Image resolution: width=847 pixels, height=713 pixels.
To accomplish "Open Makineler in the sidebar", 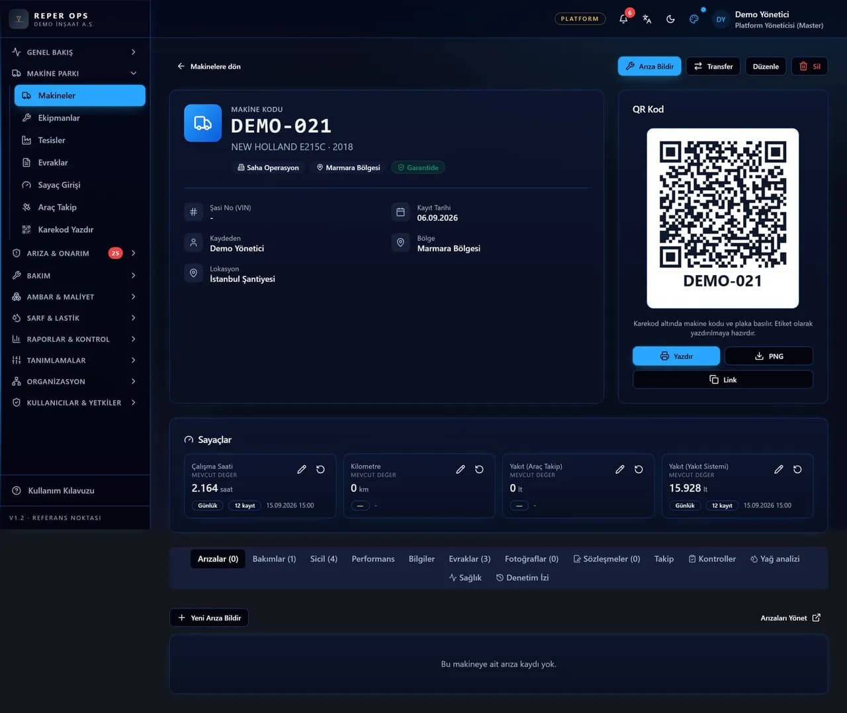I will 80,95.
